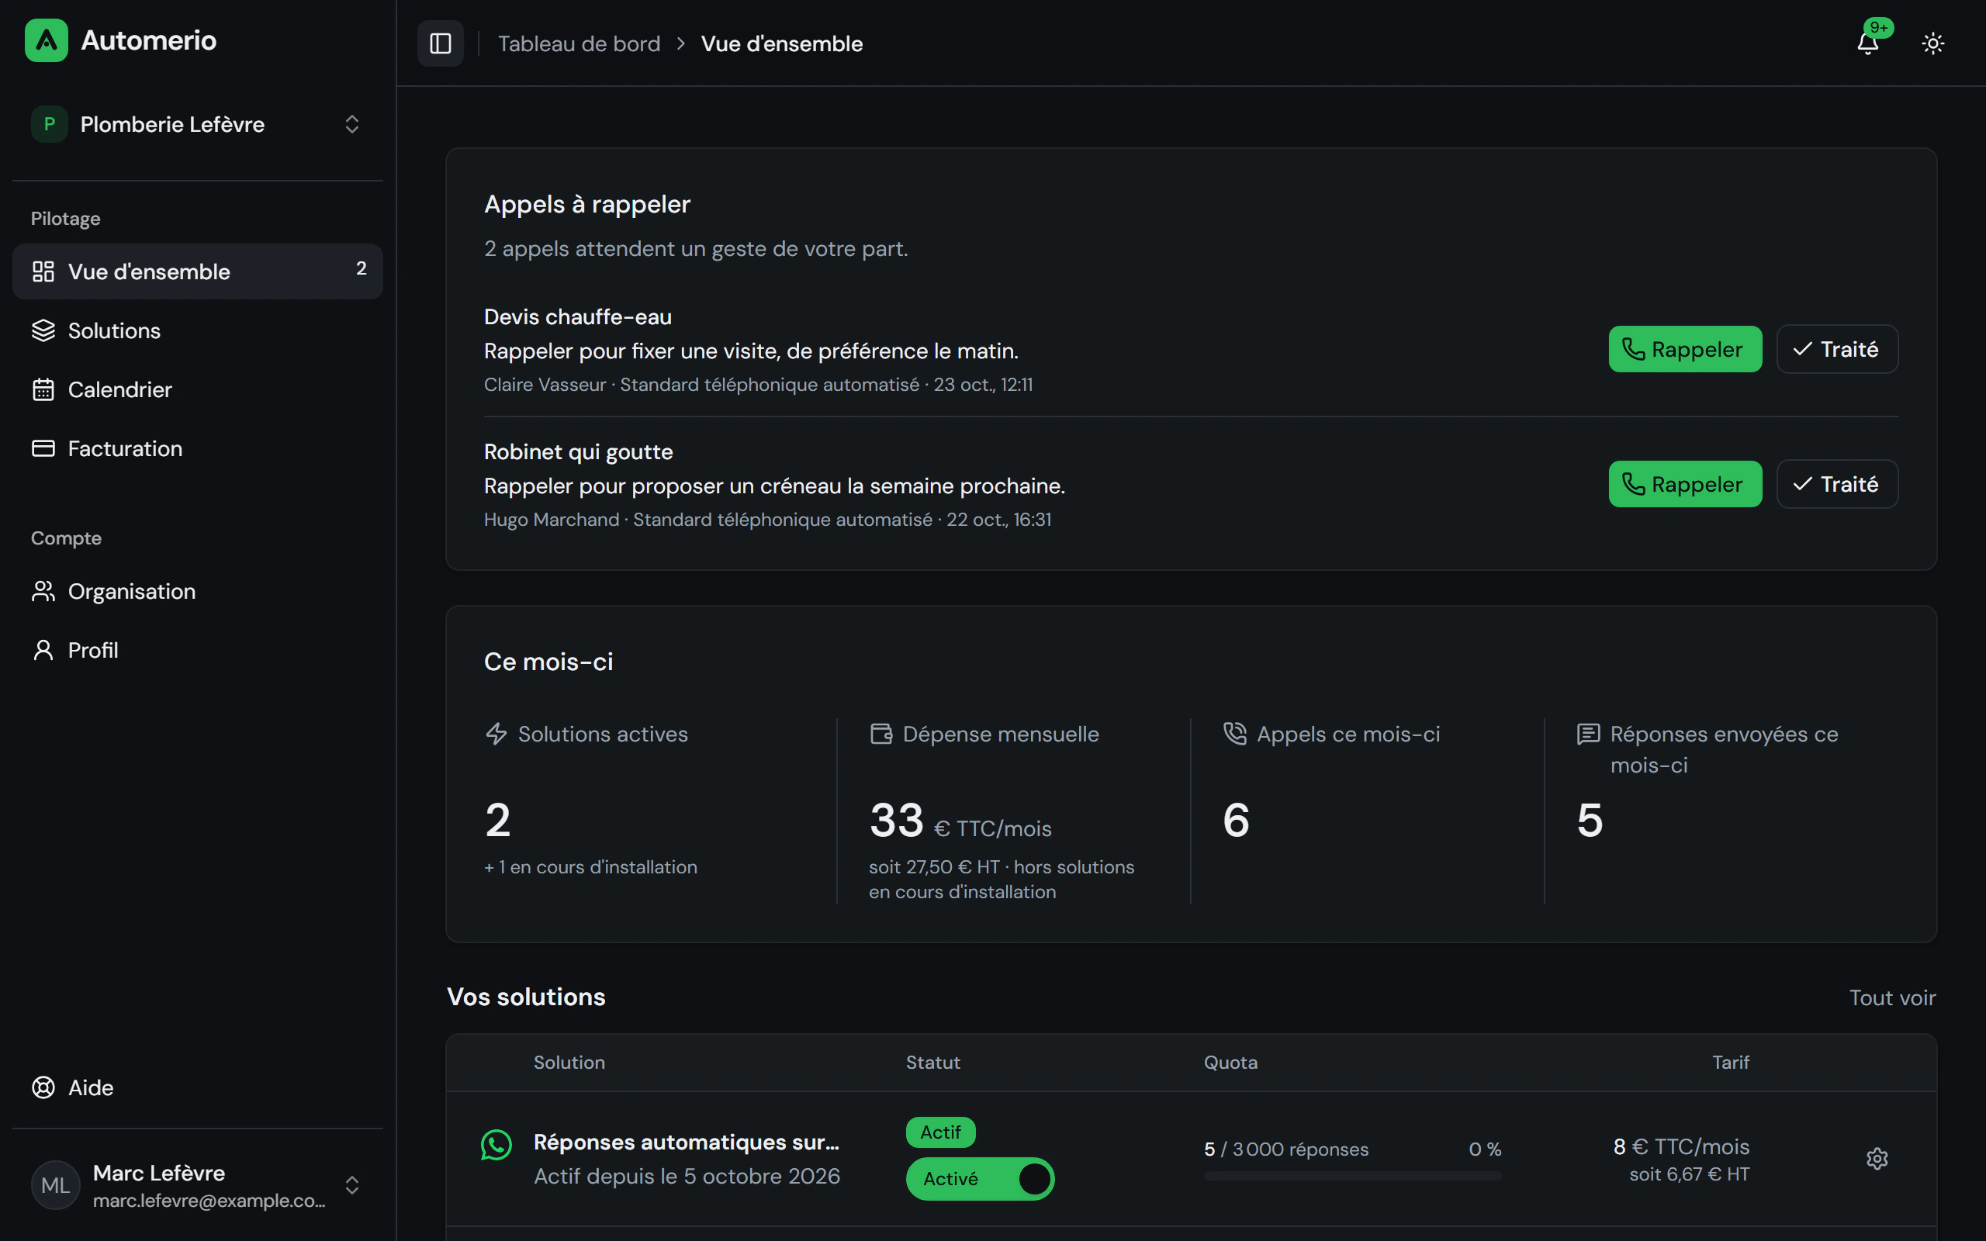Click the Vue d'ensemble badge count 2
1986x1241 pixels.
tap(361, 268)
